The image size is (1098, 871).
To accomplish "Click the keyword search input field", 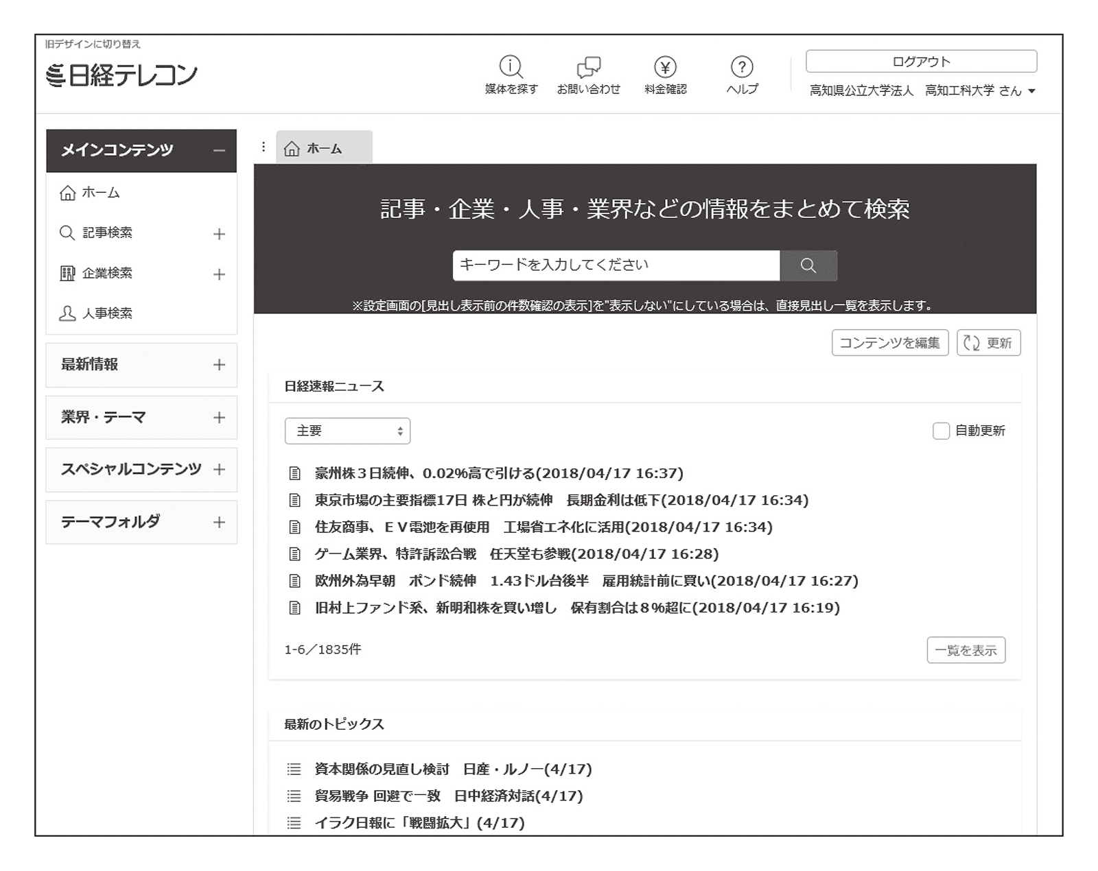I will (616, 265).
